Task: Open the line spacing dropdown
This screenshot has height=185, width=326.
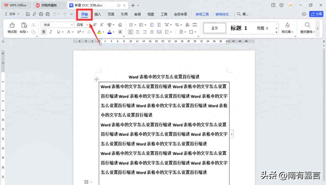Action: (171, 32)
